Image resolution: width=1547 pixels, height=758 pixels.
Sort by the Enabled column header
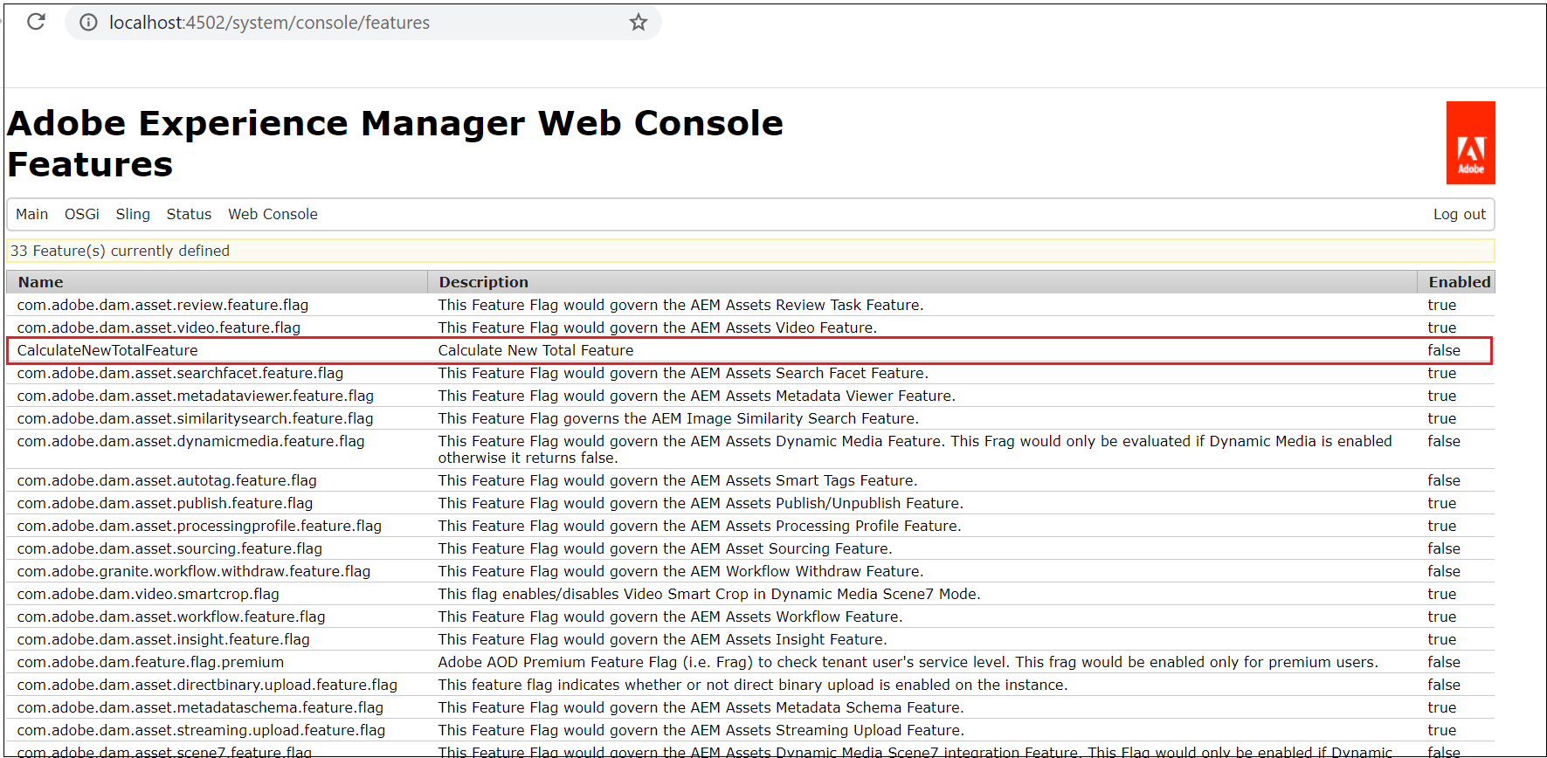click(x=1456, y=282)
